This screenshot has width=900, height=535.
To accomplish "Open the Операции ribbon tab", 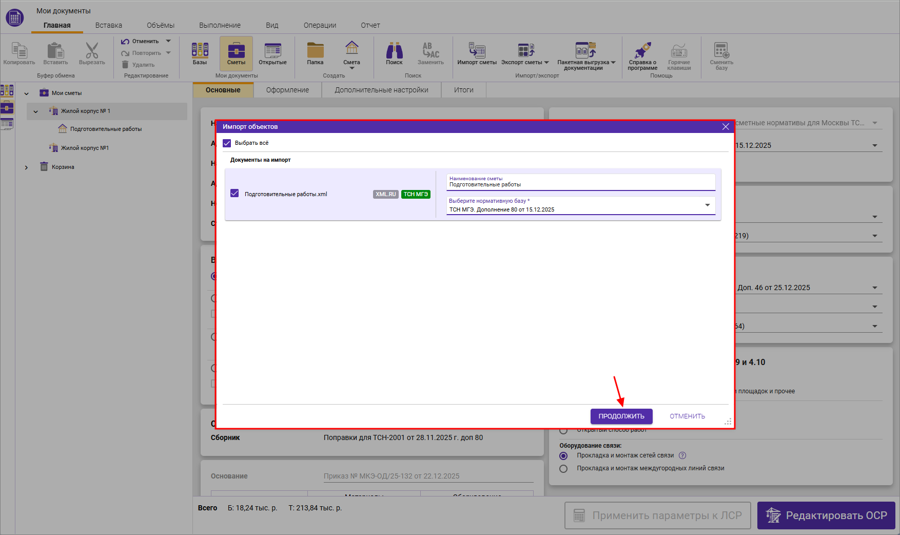I will coord(320,25).
